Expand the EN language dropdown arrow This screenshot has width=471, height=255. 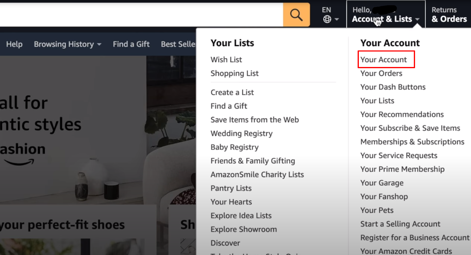point(337,19)
